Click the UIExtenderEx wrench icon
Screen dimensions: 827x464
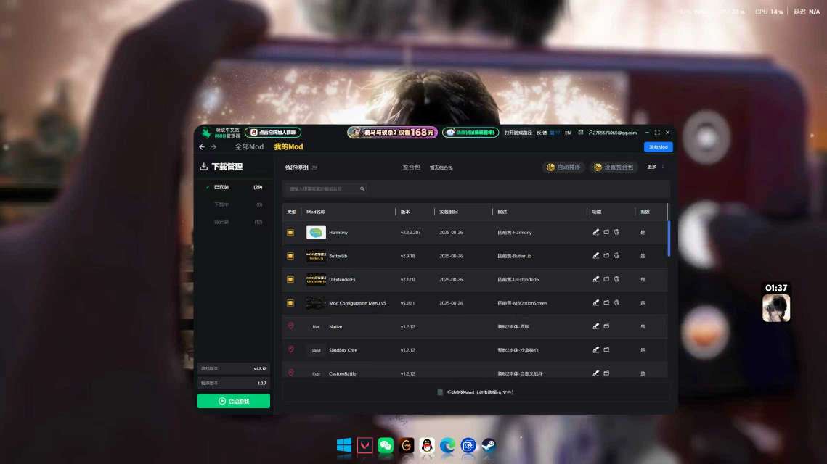(595, 279)
